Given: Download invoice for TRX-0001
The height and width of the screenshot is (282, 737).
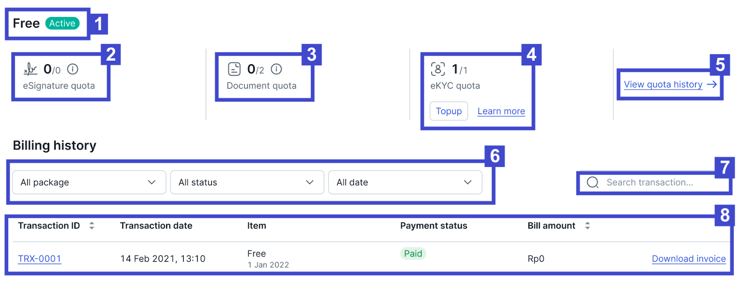Looking at the screenshot, I should [x=689, y=259].
